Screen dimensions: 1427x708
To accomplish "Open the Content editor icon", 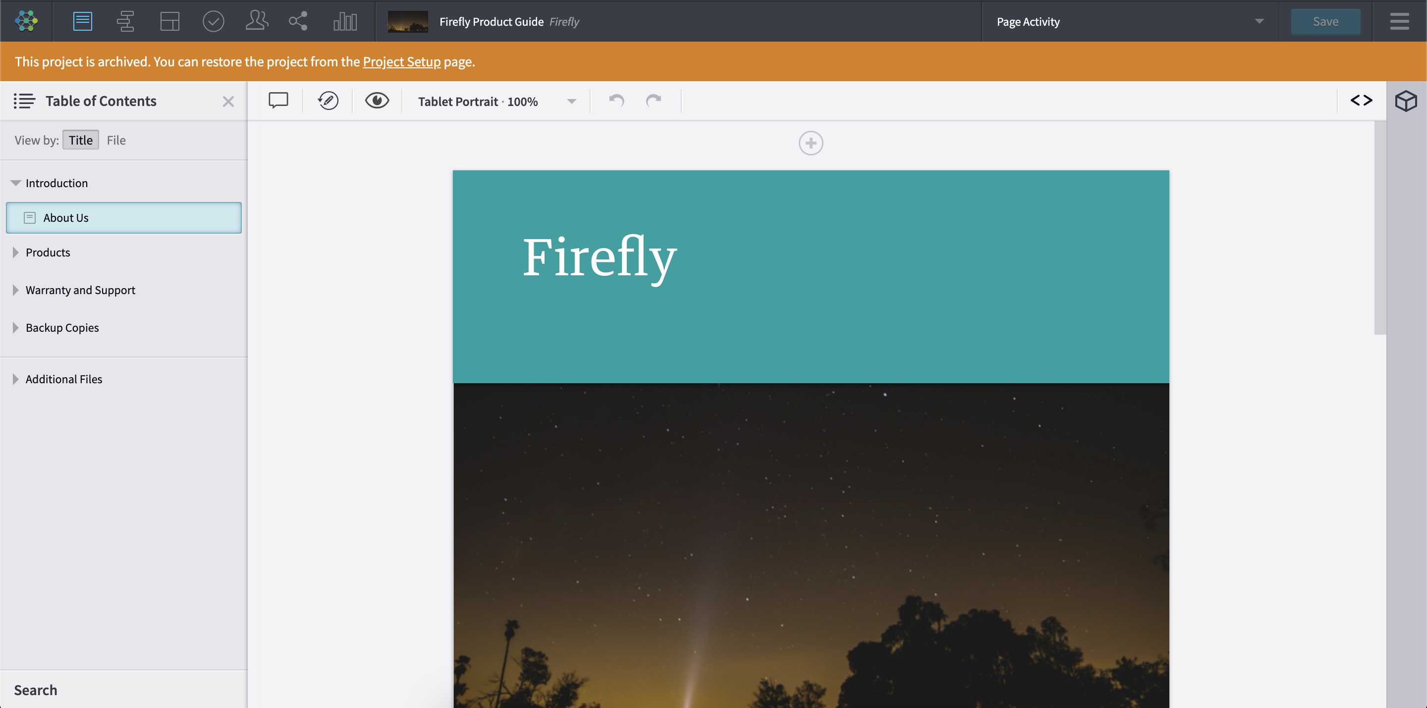I will [83, 21].
